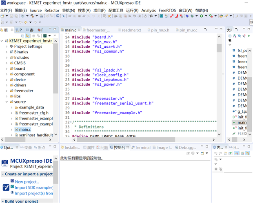Viewport: 253px width, 203px height.
Task: Open the Build hammer dropdown arrow
Action: (x=37, y=16)
